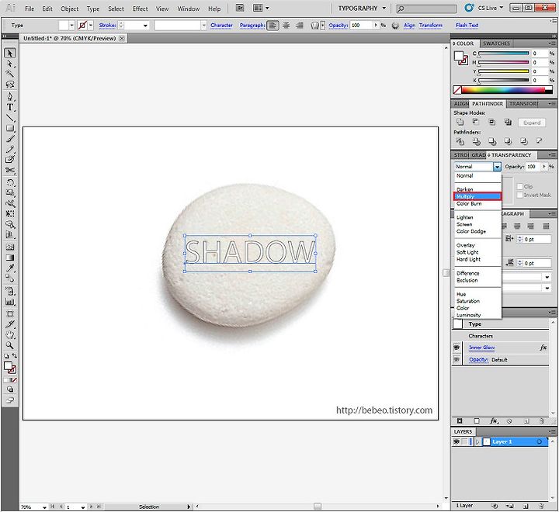Open the Stroke weight dropdown
Screen dimensions: 559x512
(145, 26)
